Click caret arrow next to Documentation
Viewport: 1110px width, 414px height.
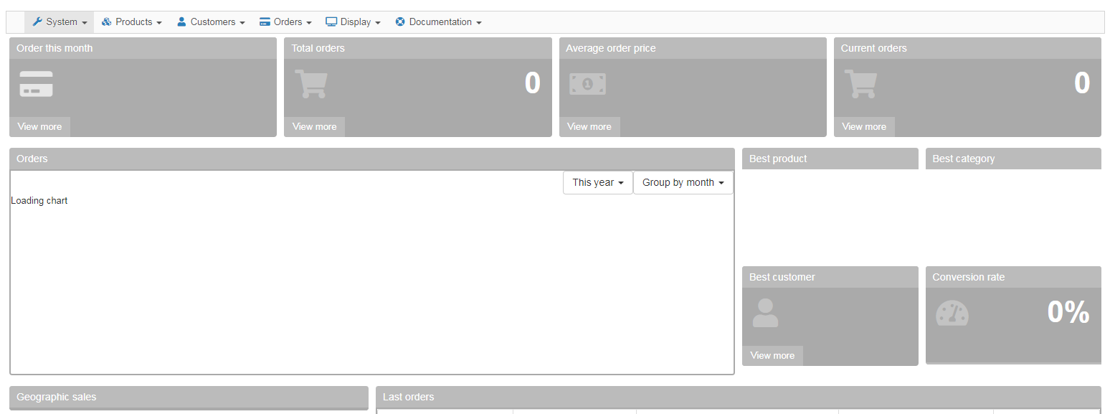[479, 23]
